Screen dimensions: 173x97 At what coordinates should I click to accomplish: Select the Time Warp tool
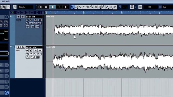99,7
